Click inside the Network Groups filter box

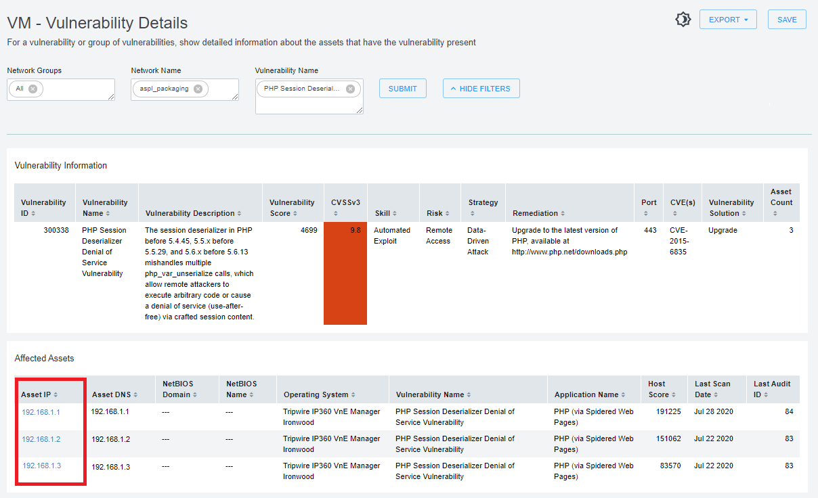tap(61, 89)
